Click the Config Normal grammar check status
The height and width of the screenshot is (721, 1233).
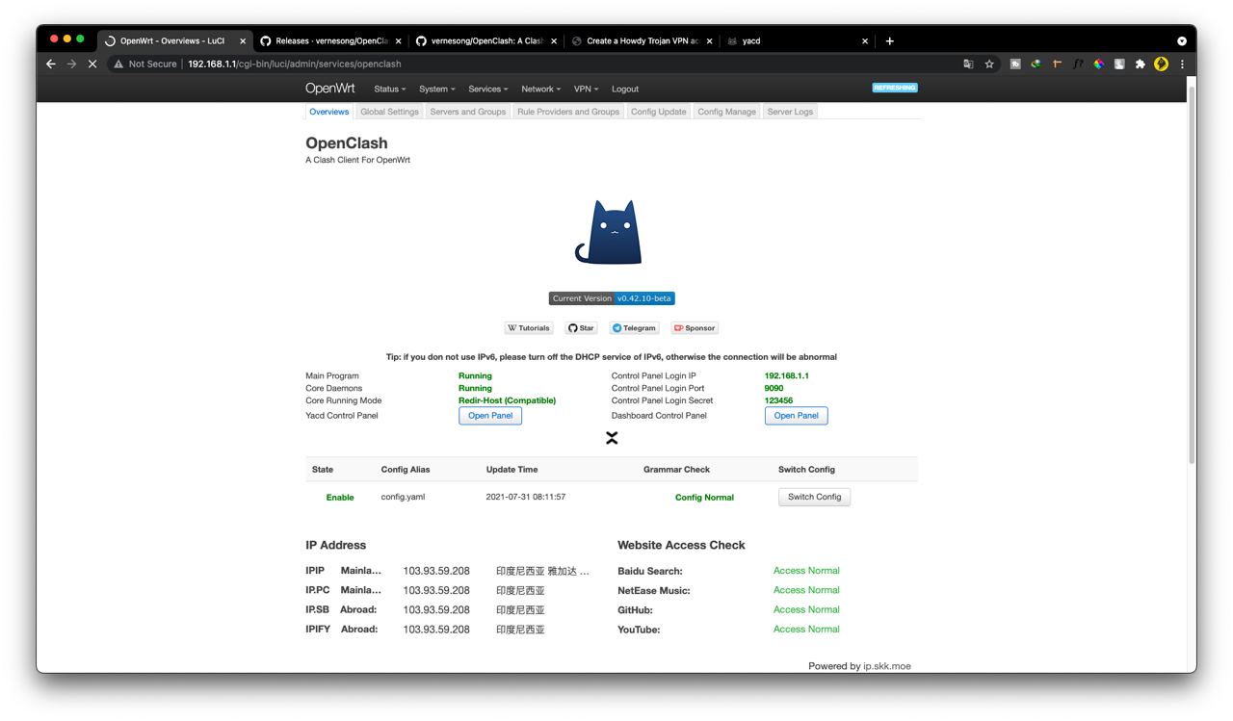point(704,498)
